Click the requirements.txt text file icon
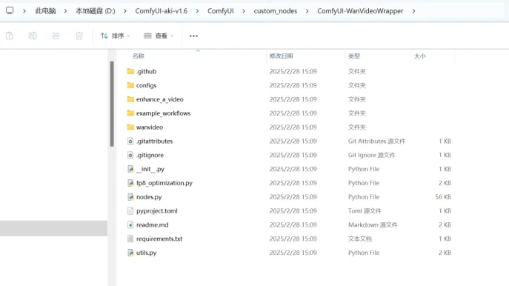The image size is (509, 286). click(130, 239)
